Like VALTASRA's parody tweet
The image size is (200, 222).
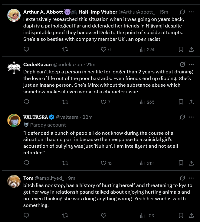click(104, 163)
